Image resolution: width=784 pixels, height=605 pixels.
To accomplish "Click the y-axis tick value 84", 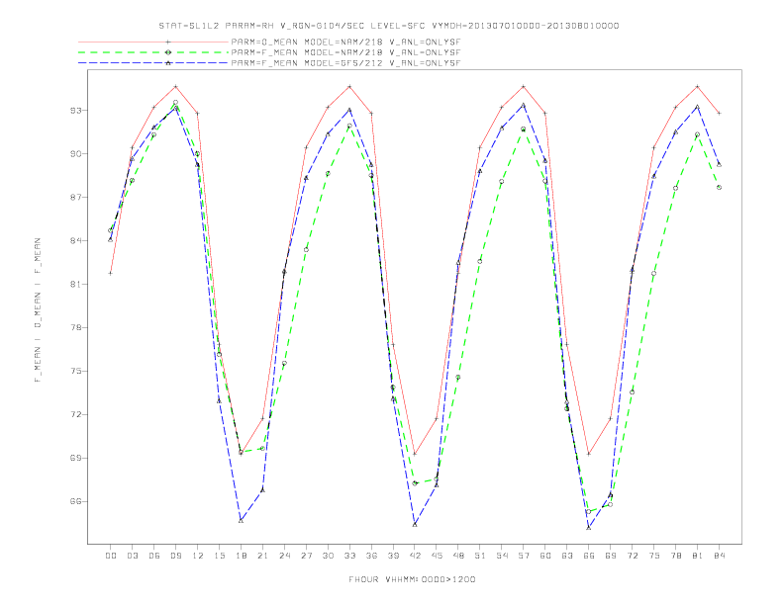I will pyautogui.click(x=75, y=240).
